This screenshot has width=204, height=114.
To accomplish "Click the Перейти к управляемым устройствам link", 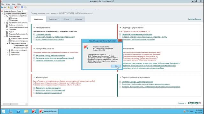I will [137, 35].
